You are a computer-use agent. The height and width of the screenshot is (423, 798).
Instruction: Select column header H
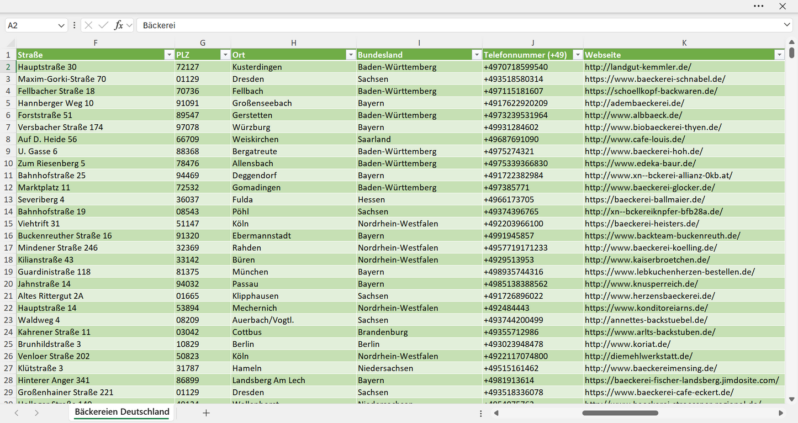[294, 43]
